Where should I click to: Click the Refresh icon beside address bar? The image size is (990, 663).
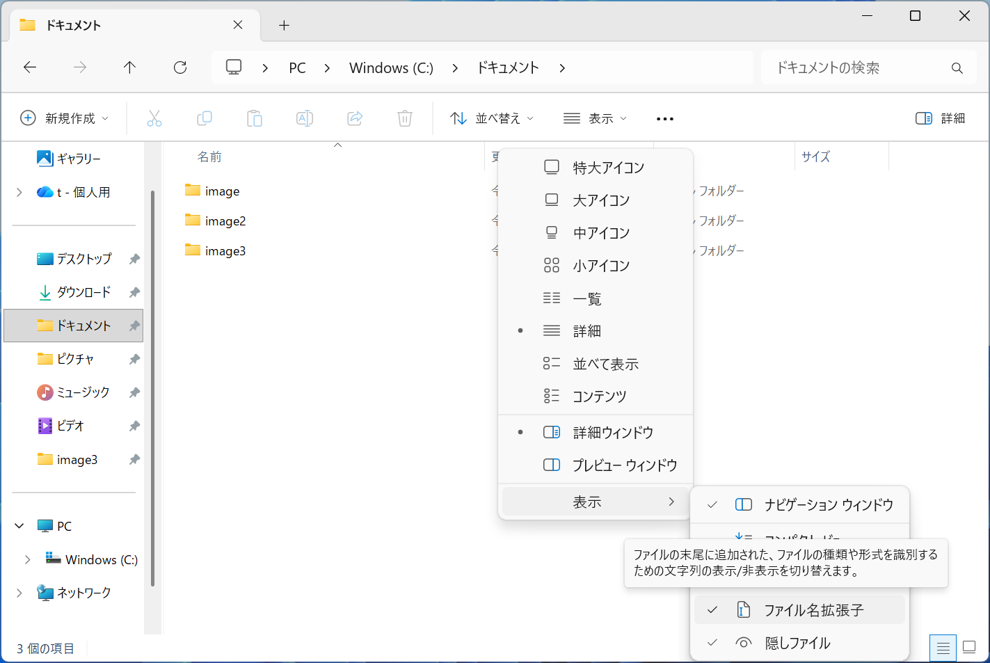180,67
